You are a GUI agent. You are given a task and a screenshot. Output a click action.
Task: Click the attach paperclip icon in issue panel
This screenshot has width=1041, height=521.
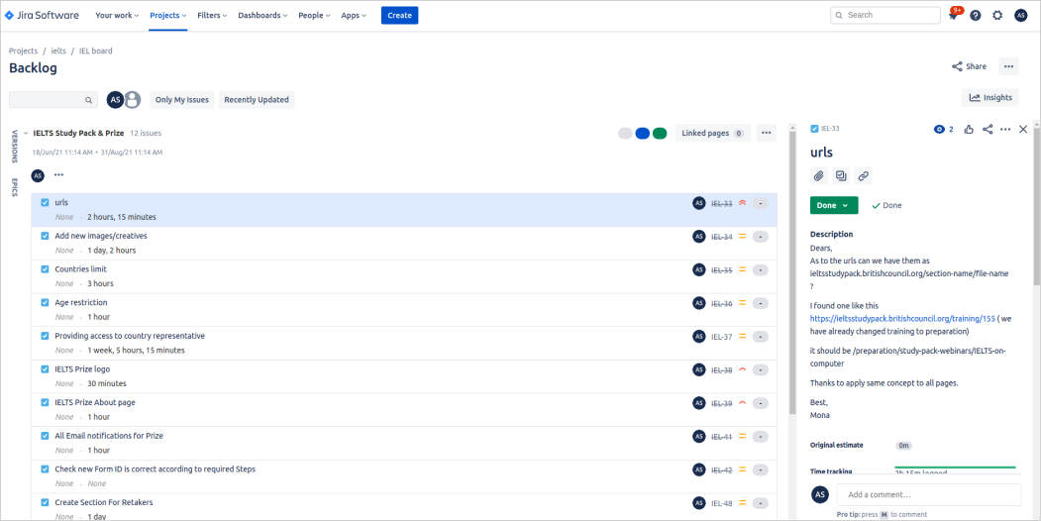[x=819, y=176]
